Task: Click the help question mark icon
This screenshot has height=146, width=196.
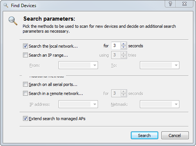Action: [170, 4]
